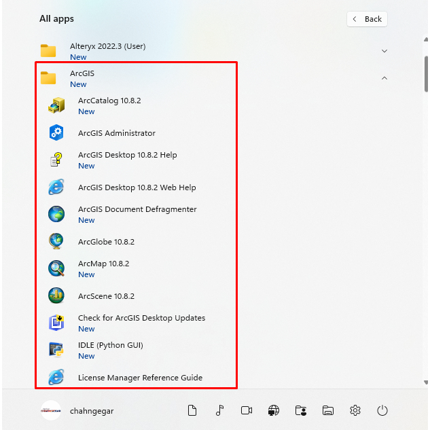Run Check for ArcGIS Desktop Updates
The width and height of the screenshot is (430, 430).
coord(141,323)
